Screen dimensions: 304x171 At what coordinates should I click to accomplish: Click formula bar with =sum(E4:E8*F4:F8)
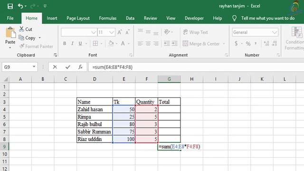coord(196,67)
